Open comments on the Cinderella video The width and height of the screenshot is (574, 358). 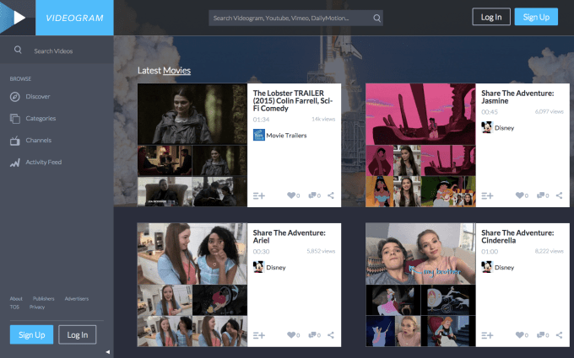tap(541, 335)
